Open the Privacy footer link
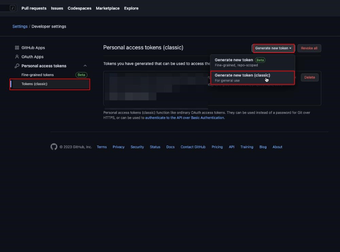The height and width of the screenshot is (252, 340). [x=119, y=147]
